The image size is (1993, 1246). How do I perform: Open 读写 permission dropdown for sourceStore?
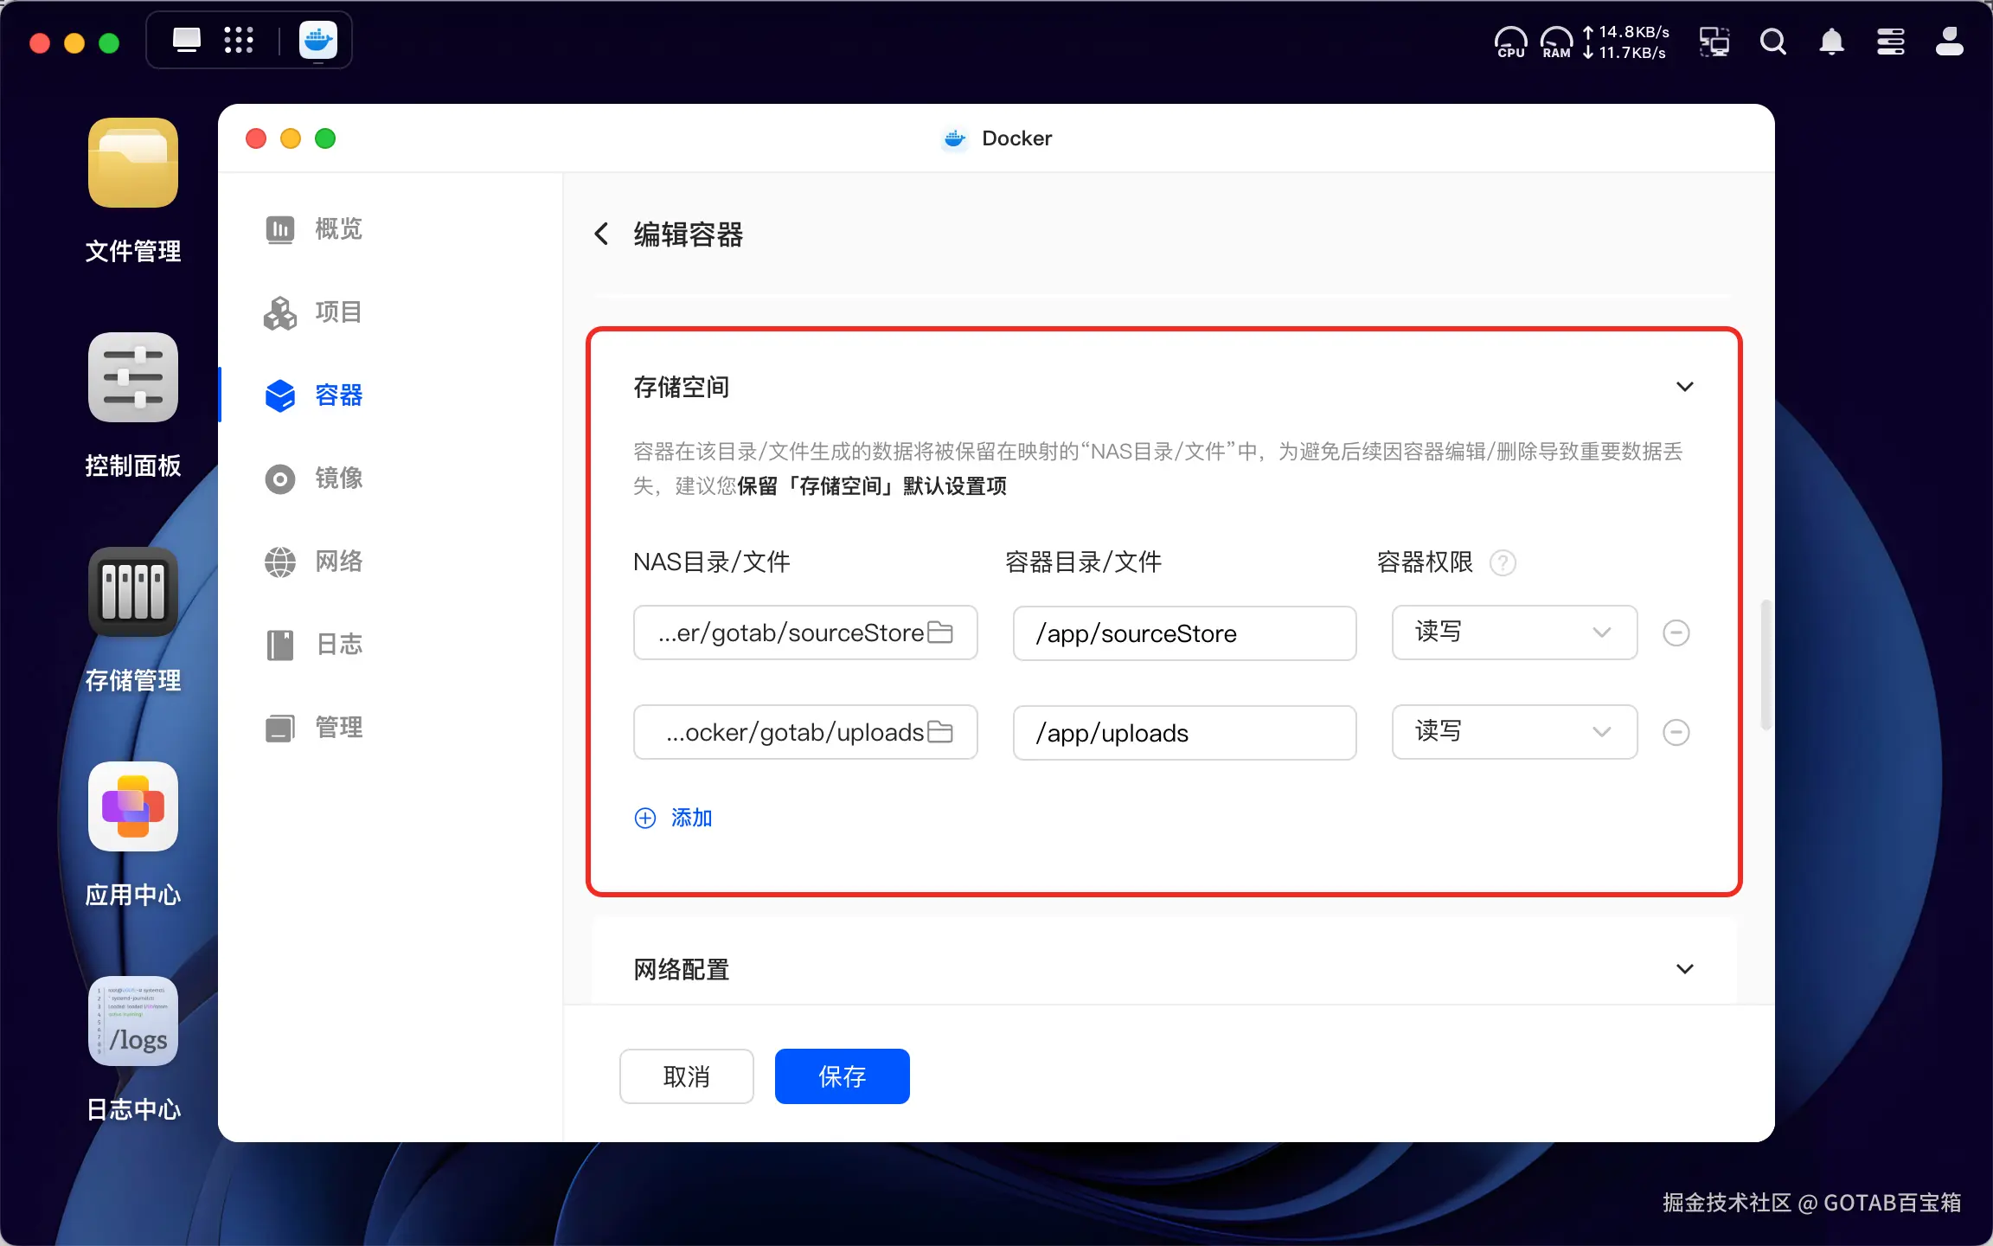[x=1514, y=633]
